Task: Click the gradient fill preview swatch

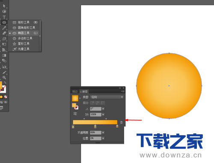Action: pyautogui.click(x=75, y=98)
